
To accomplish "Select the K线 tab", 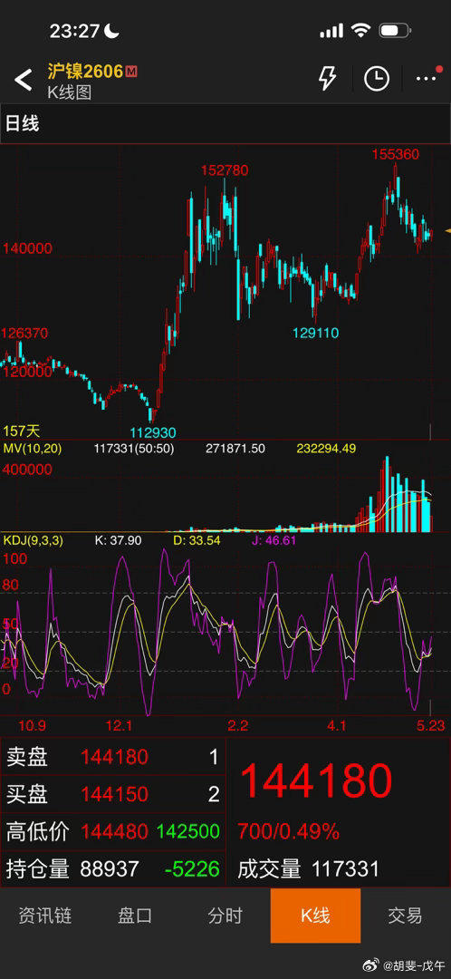I will [x=316, y=916].
